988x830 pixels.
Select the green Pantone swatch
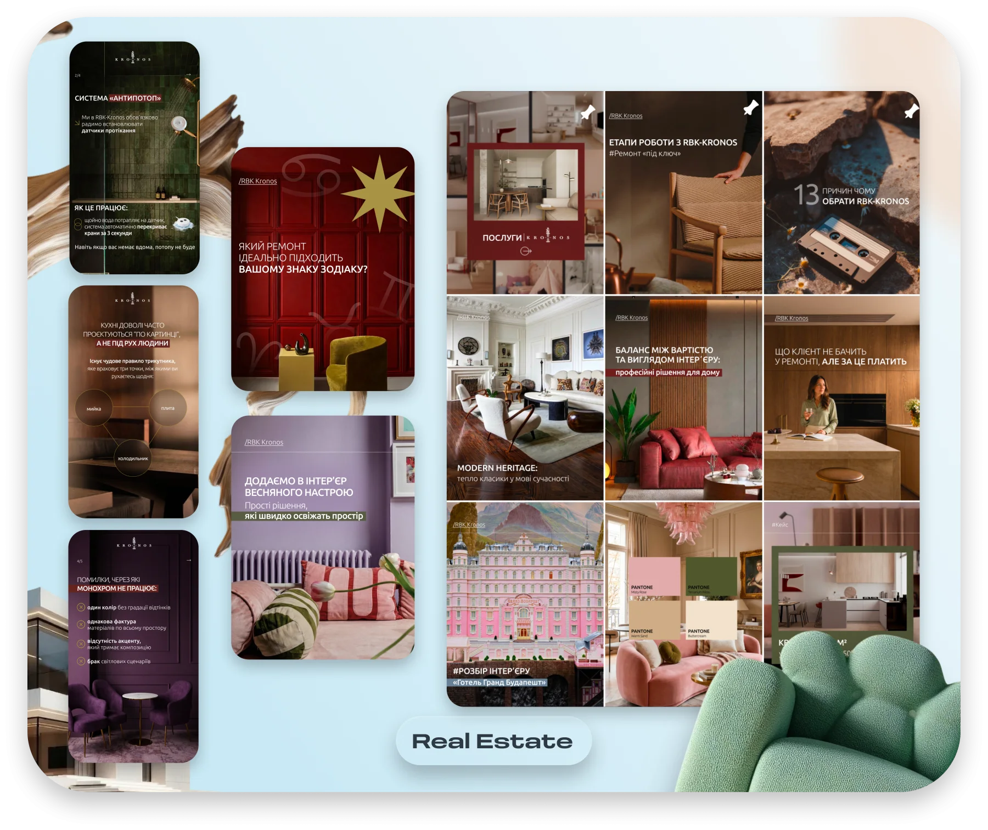(x=711, y=577)
